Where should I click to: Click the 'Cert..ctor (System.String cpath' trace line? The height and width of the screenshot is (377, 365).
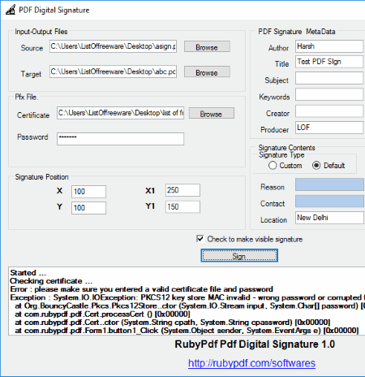173,323
